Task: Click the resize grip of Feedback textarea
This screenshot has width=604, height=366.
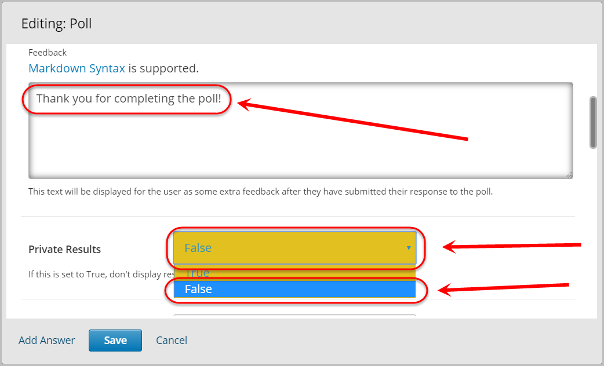Action: pyautogui.click(x=569, y=175)
